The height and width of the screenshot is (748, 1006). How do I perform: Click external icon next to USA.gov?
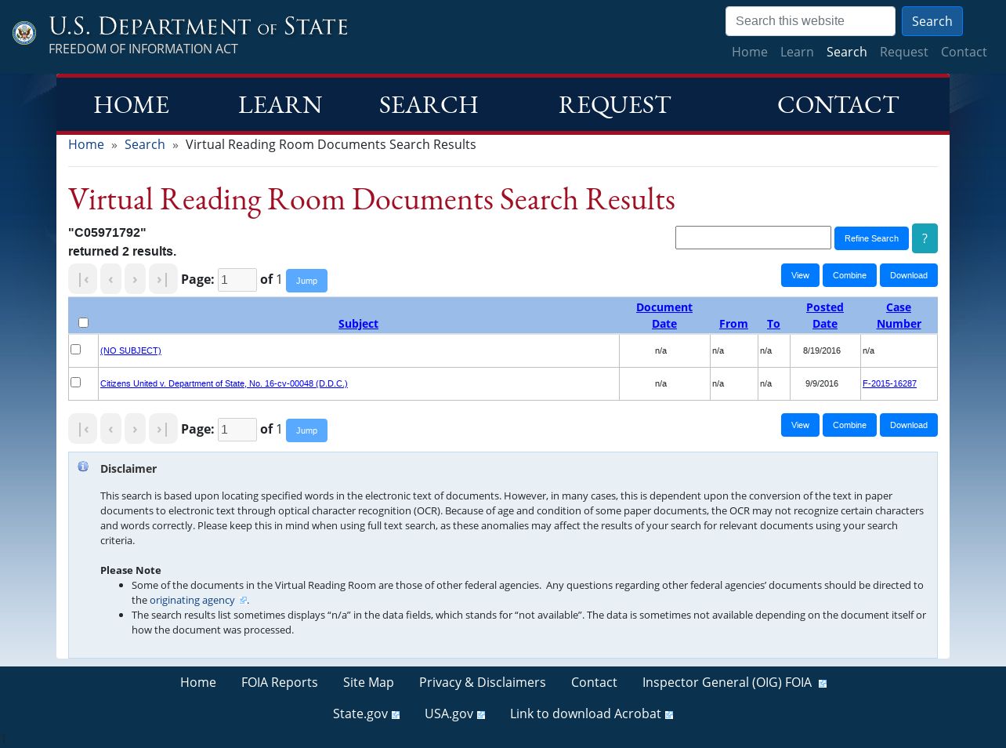pos(481,715)
